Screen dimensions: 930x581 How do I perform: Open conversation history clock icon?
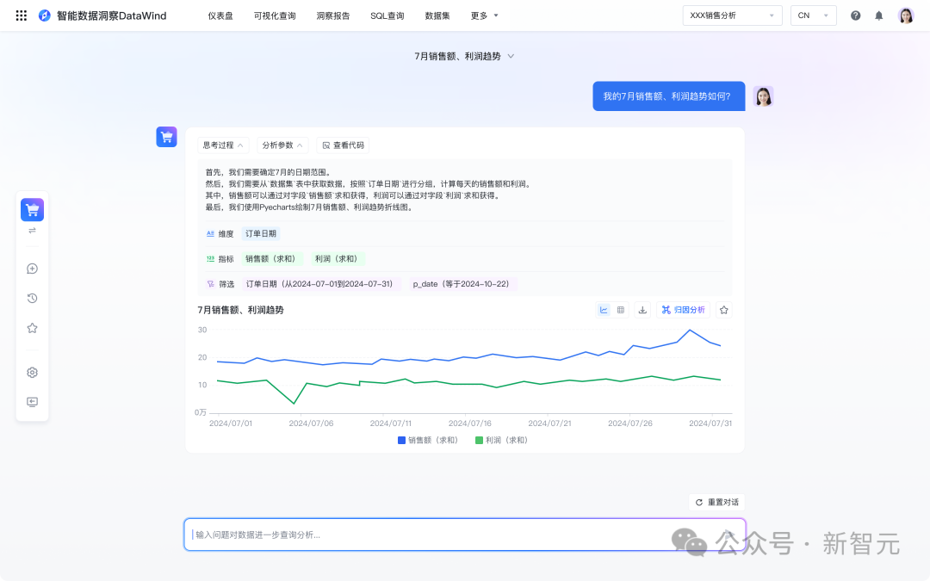32,298
